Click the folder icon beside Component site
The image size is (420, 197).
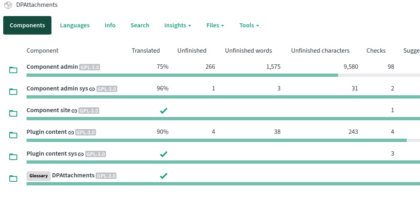(13, 114)
